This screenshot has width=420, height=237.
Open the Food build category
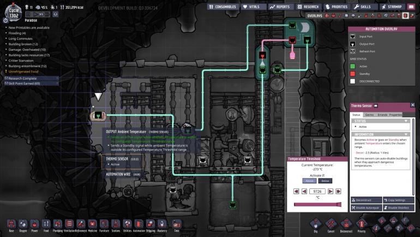point(46,226)
